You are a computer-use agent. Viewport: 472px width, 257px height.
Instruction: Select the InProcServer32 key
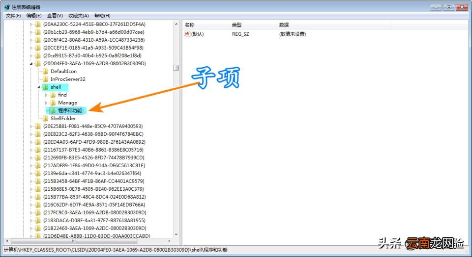point(68,79)
